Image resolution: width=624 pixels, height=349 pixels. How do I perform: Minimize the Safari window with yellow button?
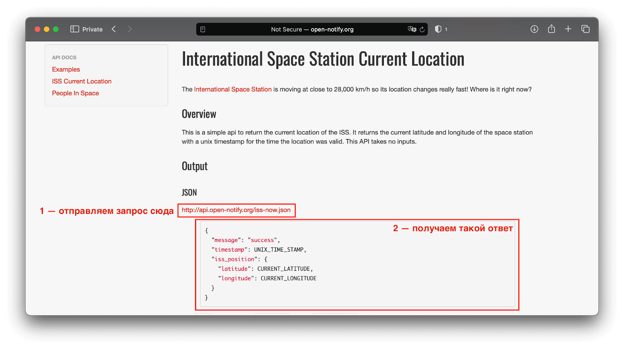click(46, 29)
